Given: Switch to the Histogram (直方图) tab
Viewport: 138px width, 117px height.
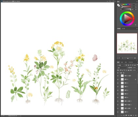Looking at the screenshot, I should pyautogui.click(x=123, y=29).
